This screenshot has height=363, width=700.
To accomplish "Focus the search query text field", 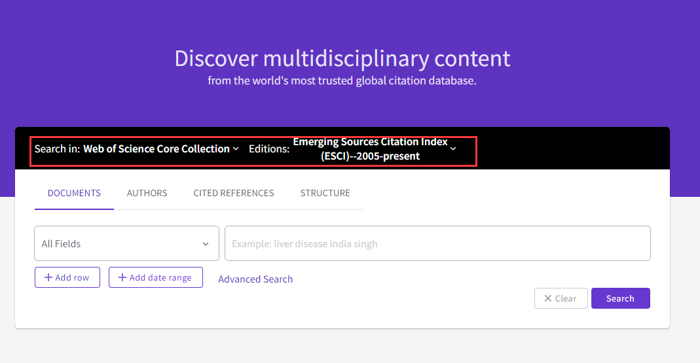I will (x=437, y=243).
